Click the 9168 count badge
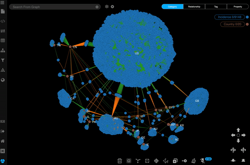Image resolution: width=250 pixels, height=165 pixels. (x=208, y=159)
